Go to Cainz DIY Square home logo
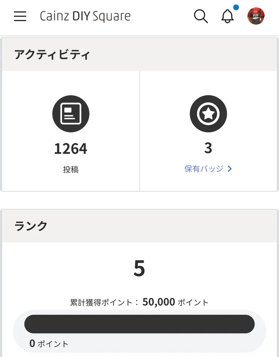 click(x=85, y=17)
